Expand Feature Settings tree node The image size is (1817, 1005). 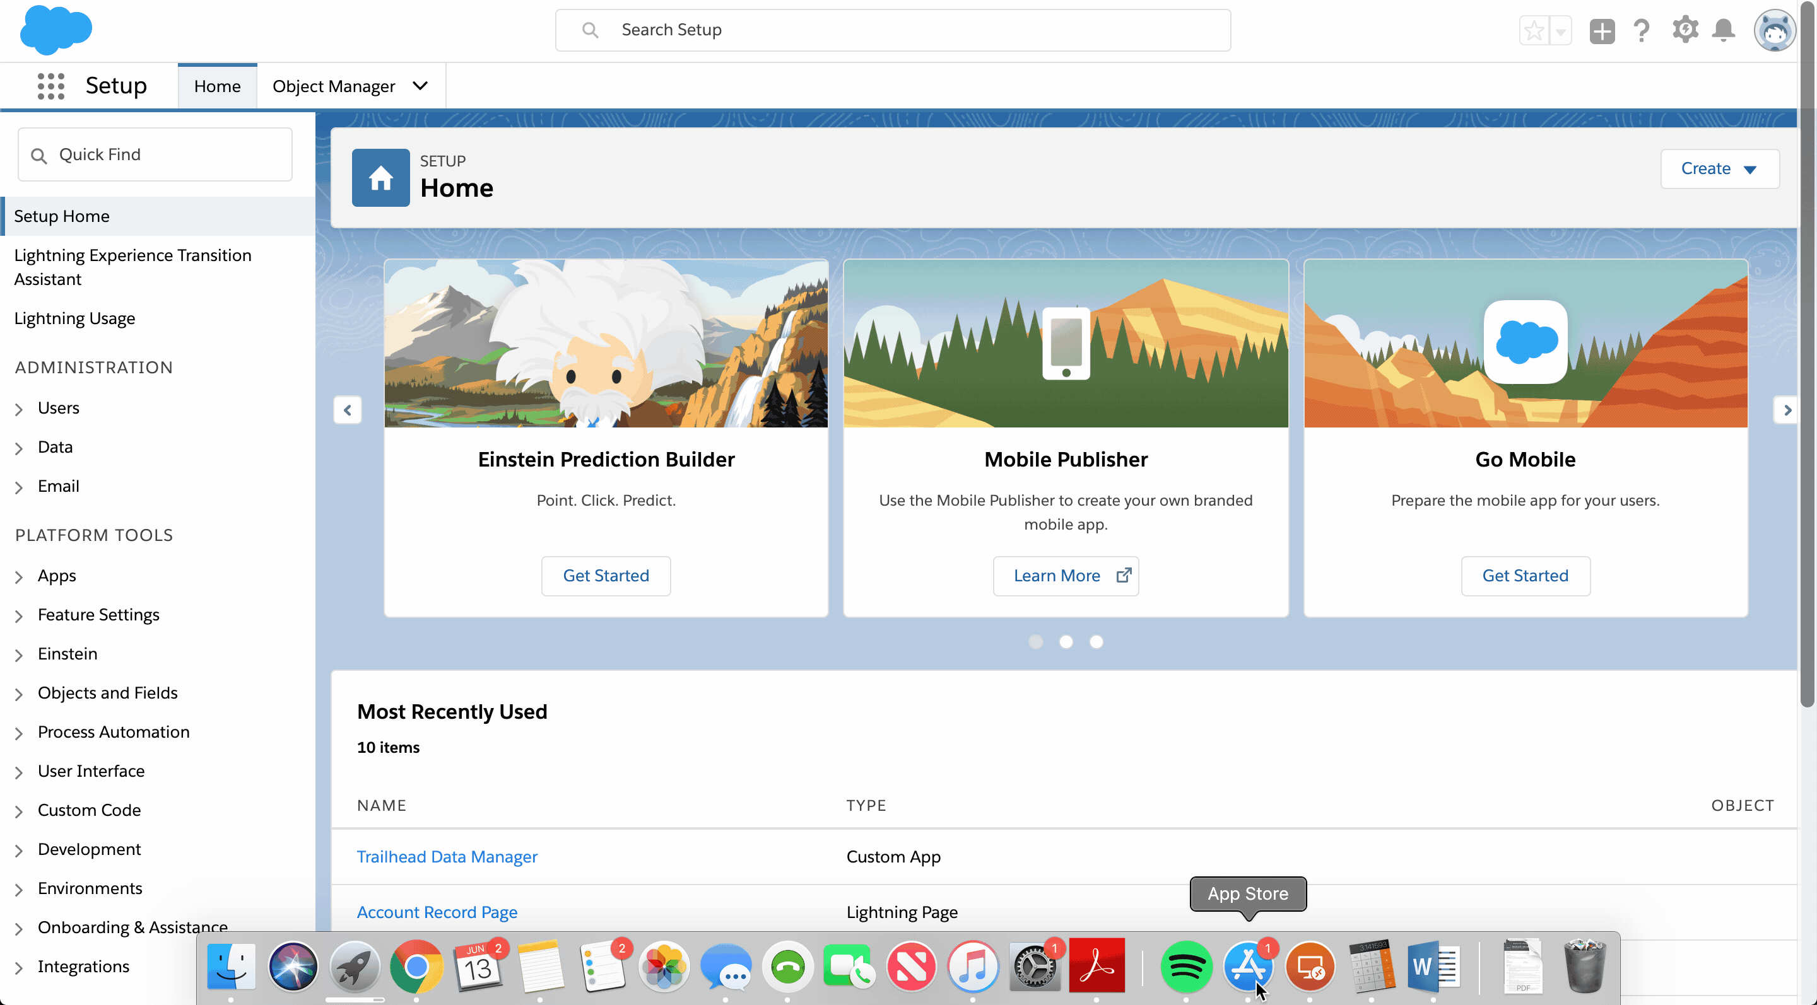pos(19,616)
